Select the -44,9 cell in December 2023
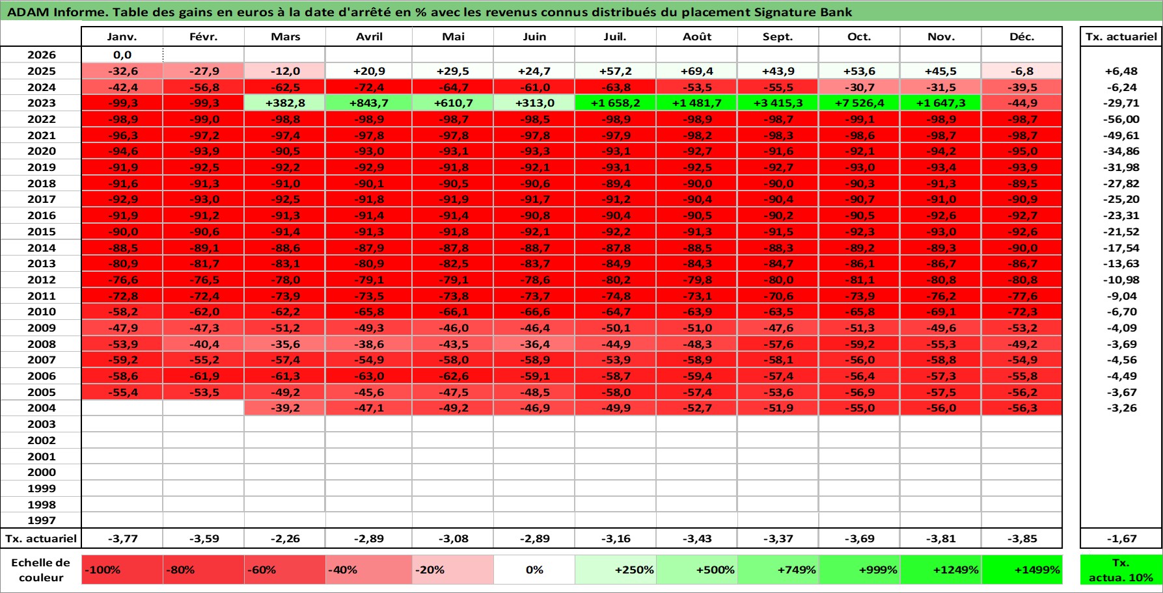Viewport: 1163px width, 593px height. point(1022,103)
